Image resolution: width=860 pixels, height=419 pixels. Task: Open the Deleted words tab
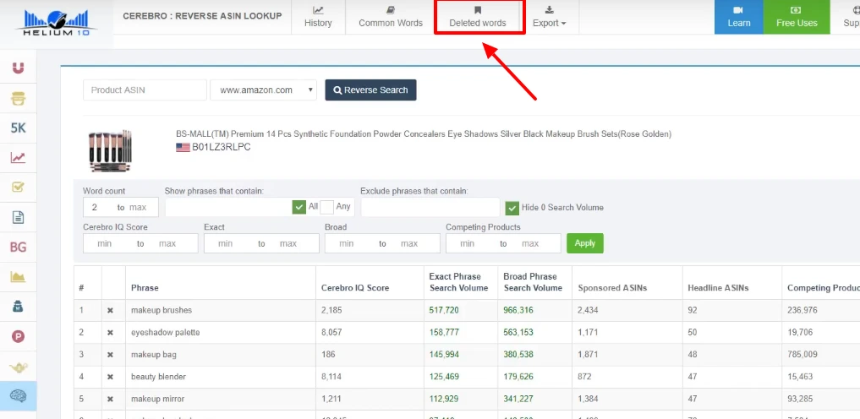click(478, 18)
